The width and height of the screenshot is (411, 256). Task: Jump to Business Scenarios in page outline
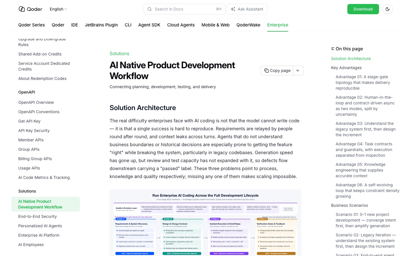click(x=349, y=205)
